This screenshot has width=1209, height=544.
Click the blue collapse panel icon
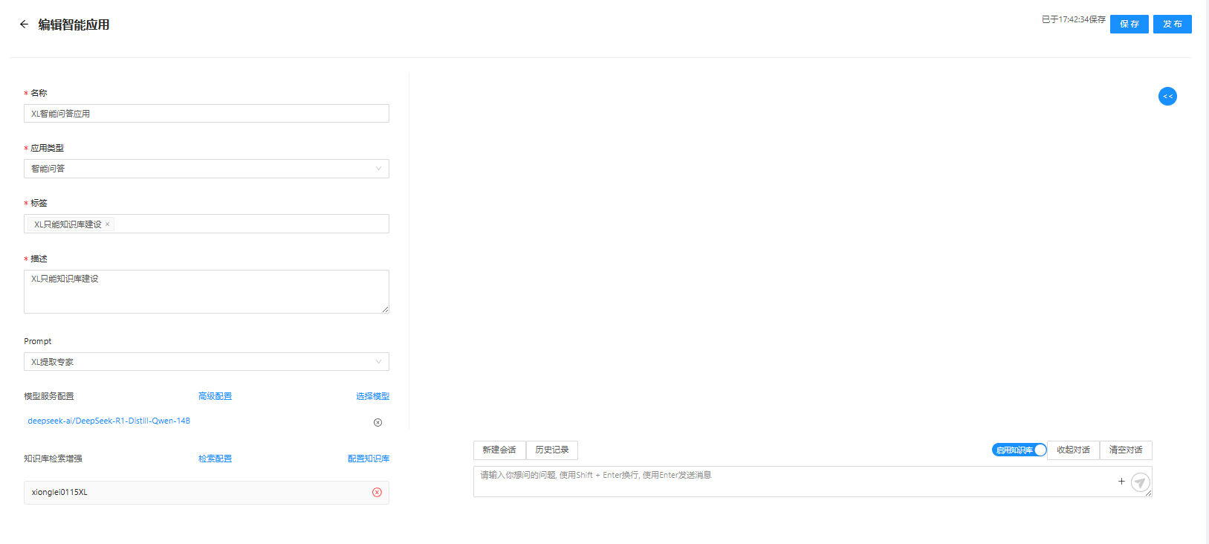pos(1167,96)
